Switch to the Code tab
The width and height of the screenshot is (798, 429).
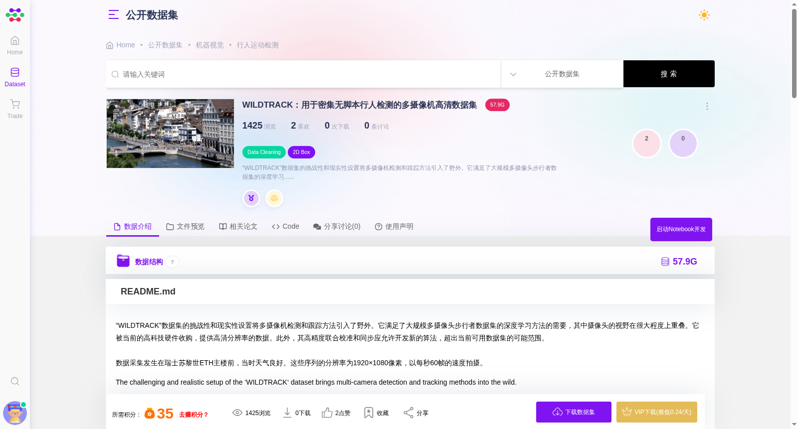286,227
